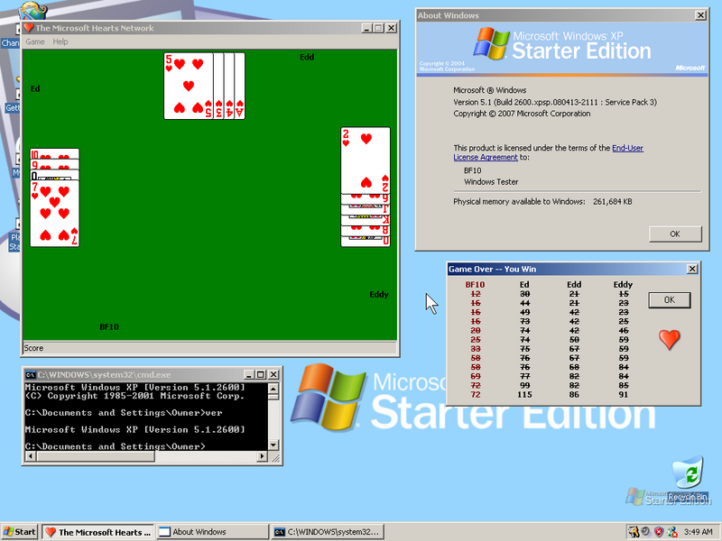Click the Windows Messenger tray icon
The image size is (722, 541).
click(x=671, y=532)
